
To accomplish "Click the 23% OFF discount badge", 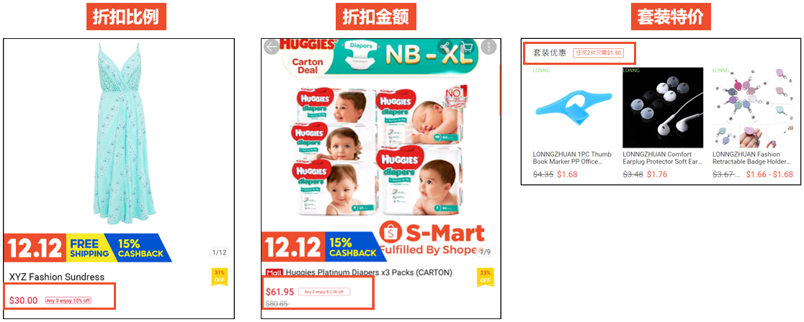I will 485,277.
